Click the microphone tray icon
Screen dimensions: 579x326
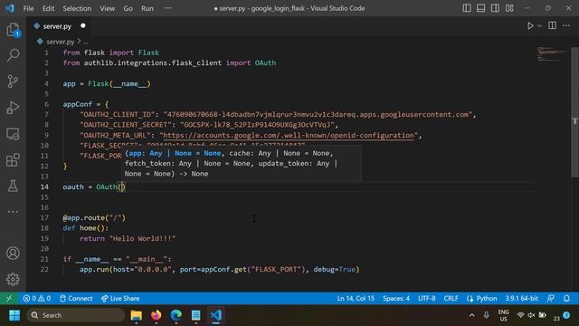click(486, 315)
